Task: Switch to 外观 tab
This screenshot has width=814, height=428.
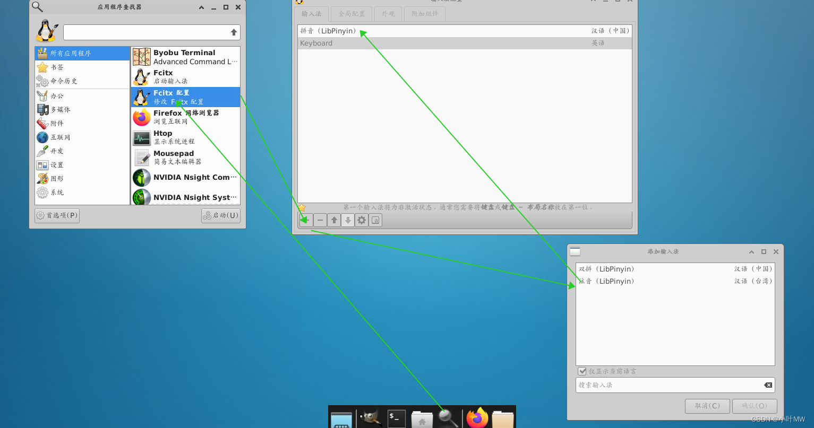Action: click(x=388, y=14)
